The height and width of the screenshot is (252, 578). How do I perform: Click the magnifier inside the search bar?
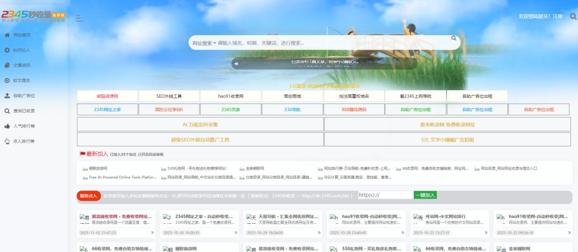pos(453,38)
